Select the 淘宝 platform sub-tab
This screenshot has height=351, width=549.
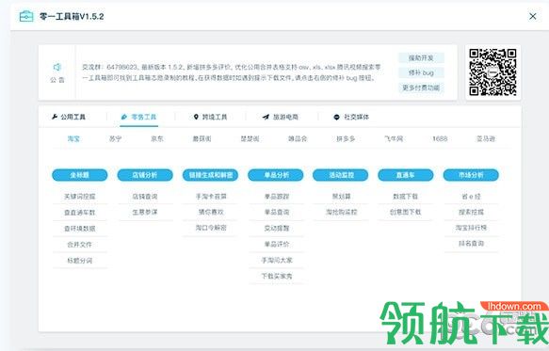[73, 139]
